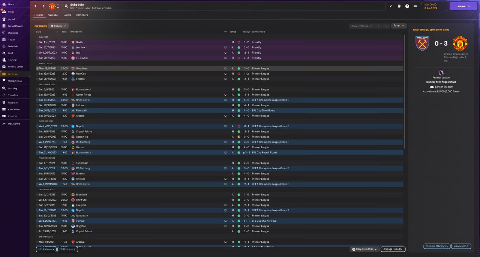Switch to the Calendar tab
480x257 pixels.
point(53,15)
